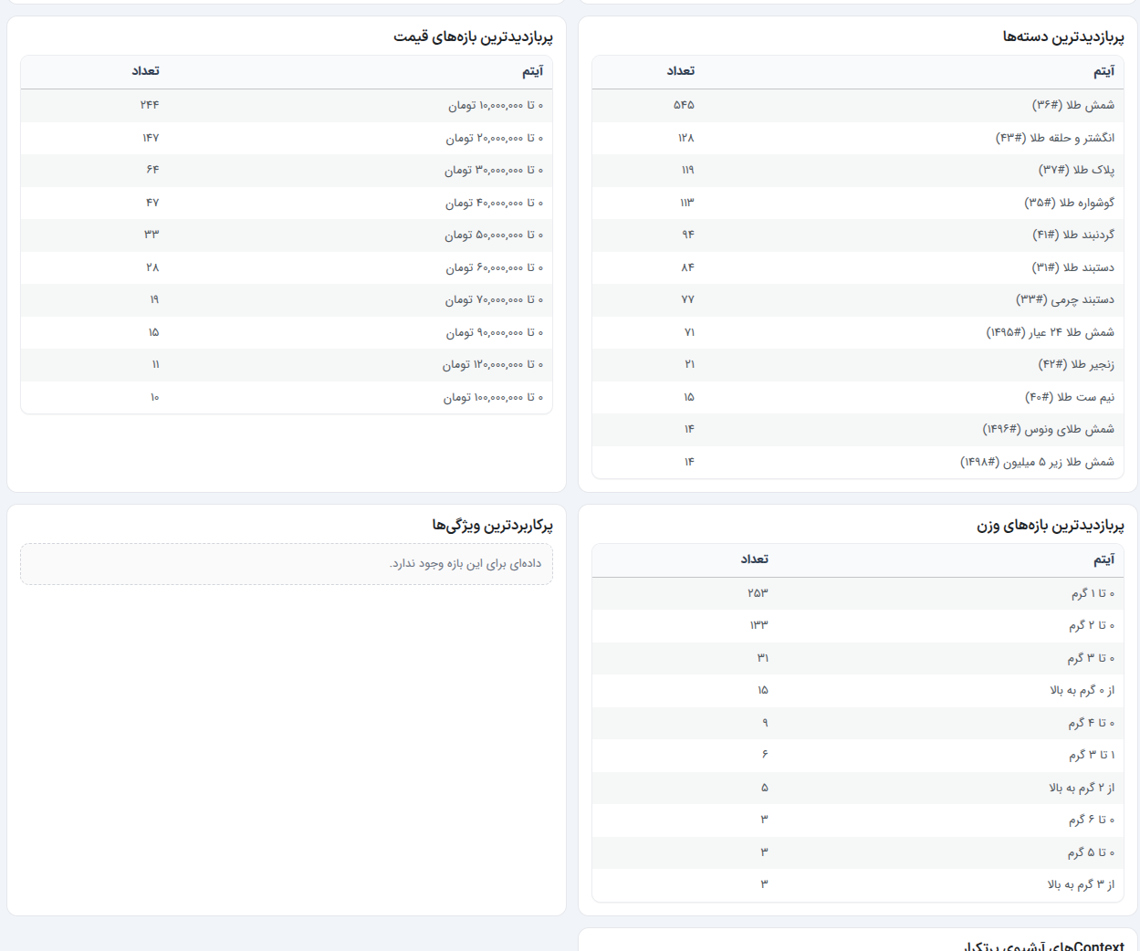1140x951 pixels.
Task: Click count ۴۷ in the price ranges table
Action: 152,203
